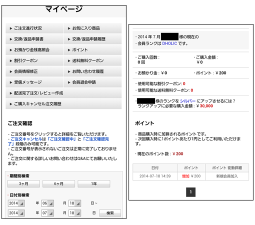Open ご購入キャンセル注文履歴 menu item
The image size is (255, 225).
coord(63,104)
